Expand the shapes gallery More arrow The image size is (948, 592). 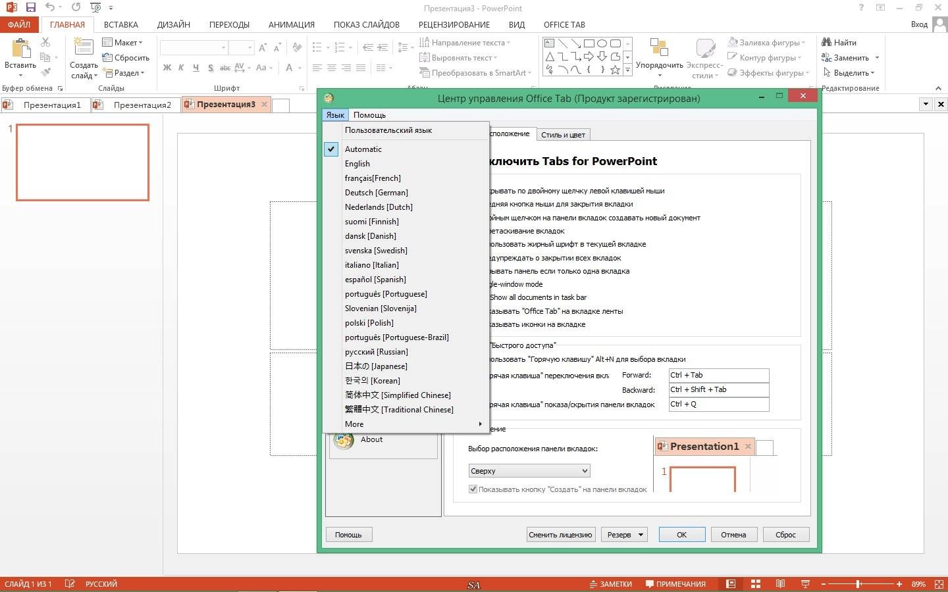pos(627,70)
